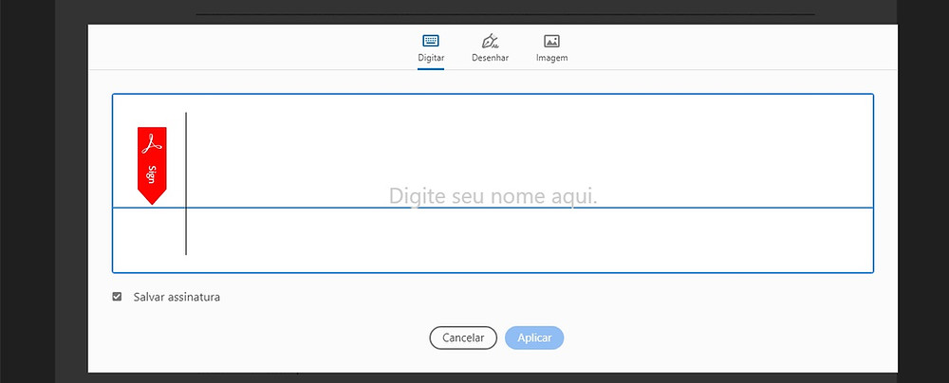
Task: Click the keyboard icon for Digitar
Action: 430,41
